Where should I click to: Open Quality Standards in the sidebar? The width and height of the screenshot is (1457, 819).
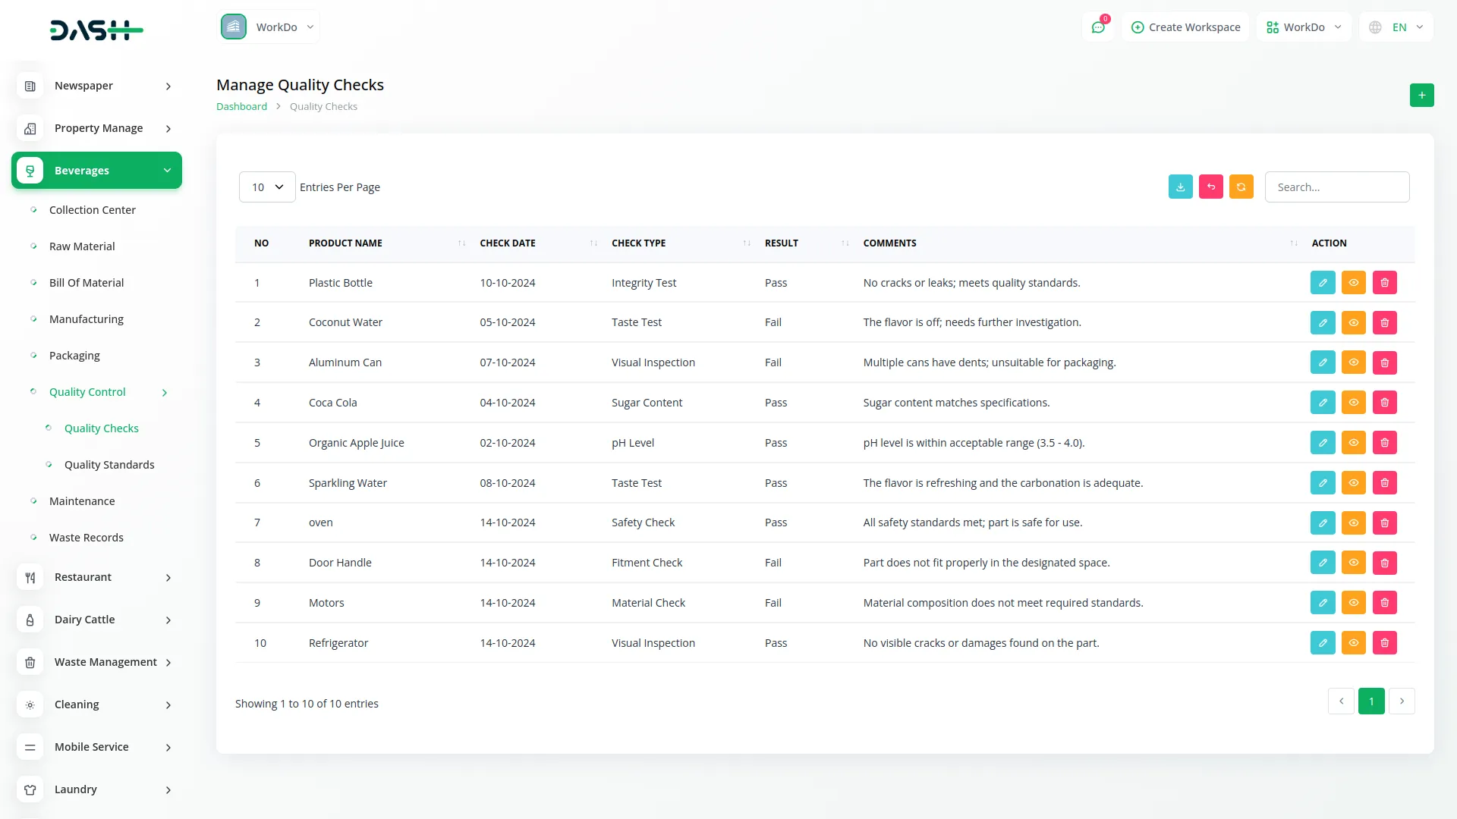(x=109, y=465)
